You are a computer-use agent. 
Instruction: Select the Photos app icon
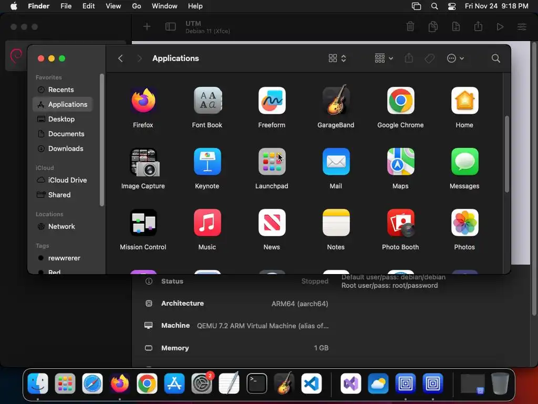pyautogui.click(x=464, y=223)
